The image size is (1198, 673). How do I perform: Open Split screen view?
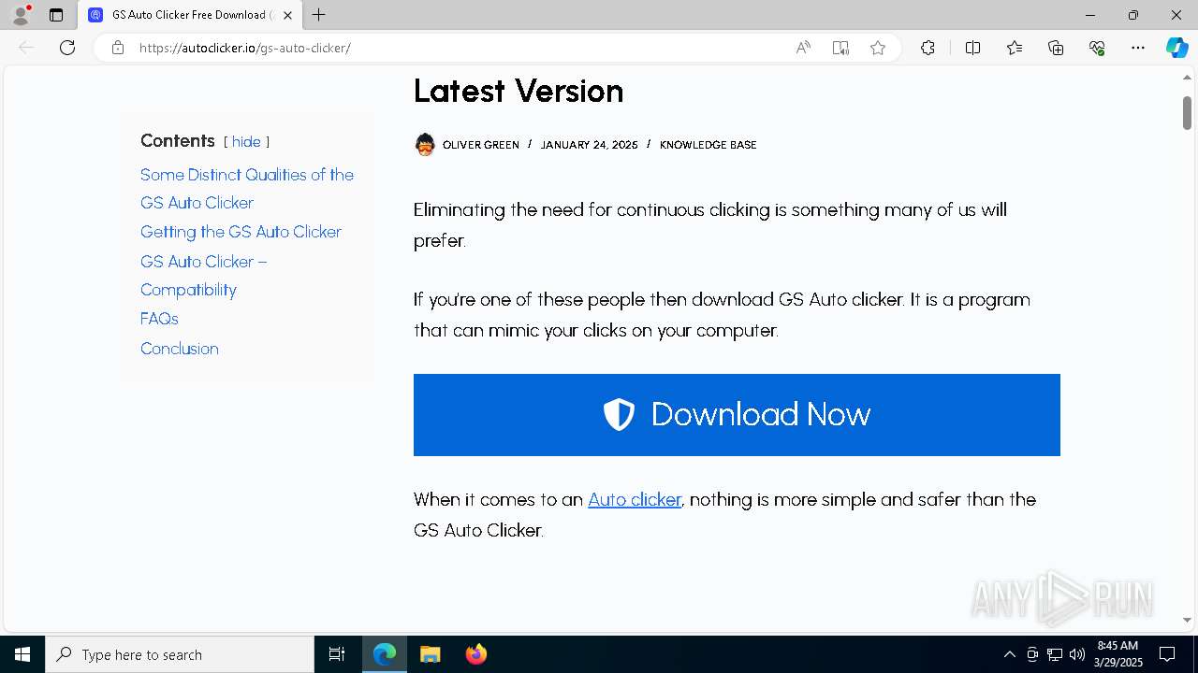pos(972,48)
